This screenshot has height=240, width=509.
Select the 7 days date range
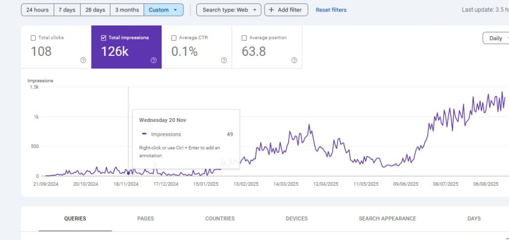pos(67,10)
